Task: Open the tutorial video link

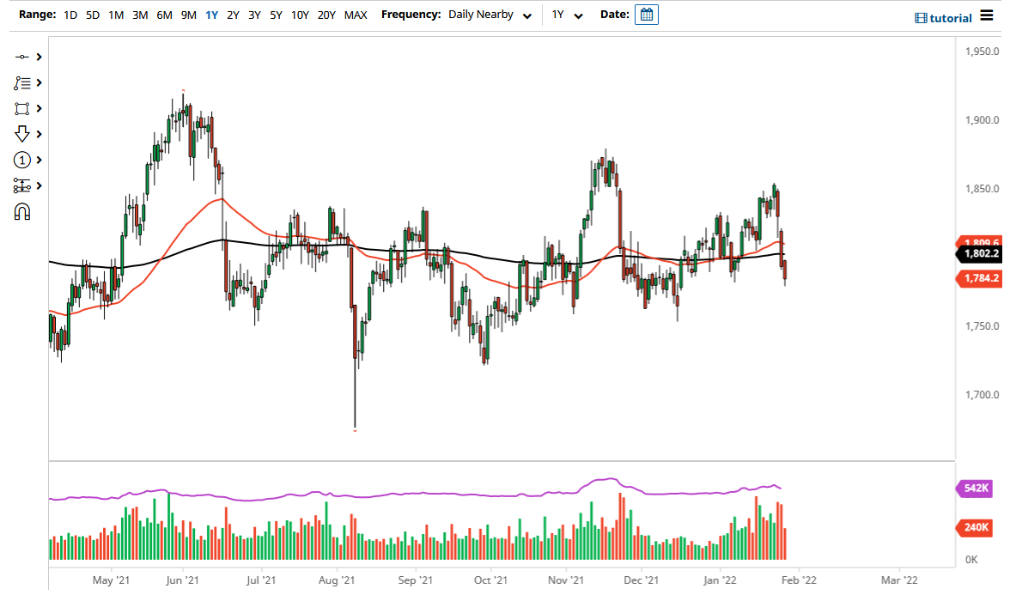Action: (x=944, y=18)
